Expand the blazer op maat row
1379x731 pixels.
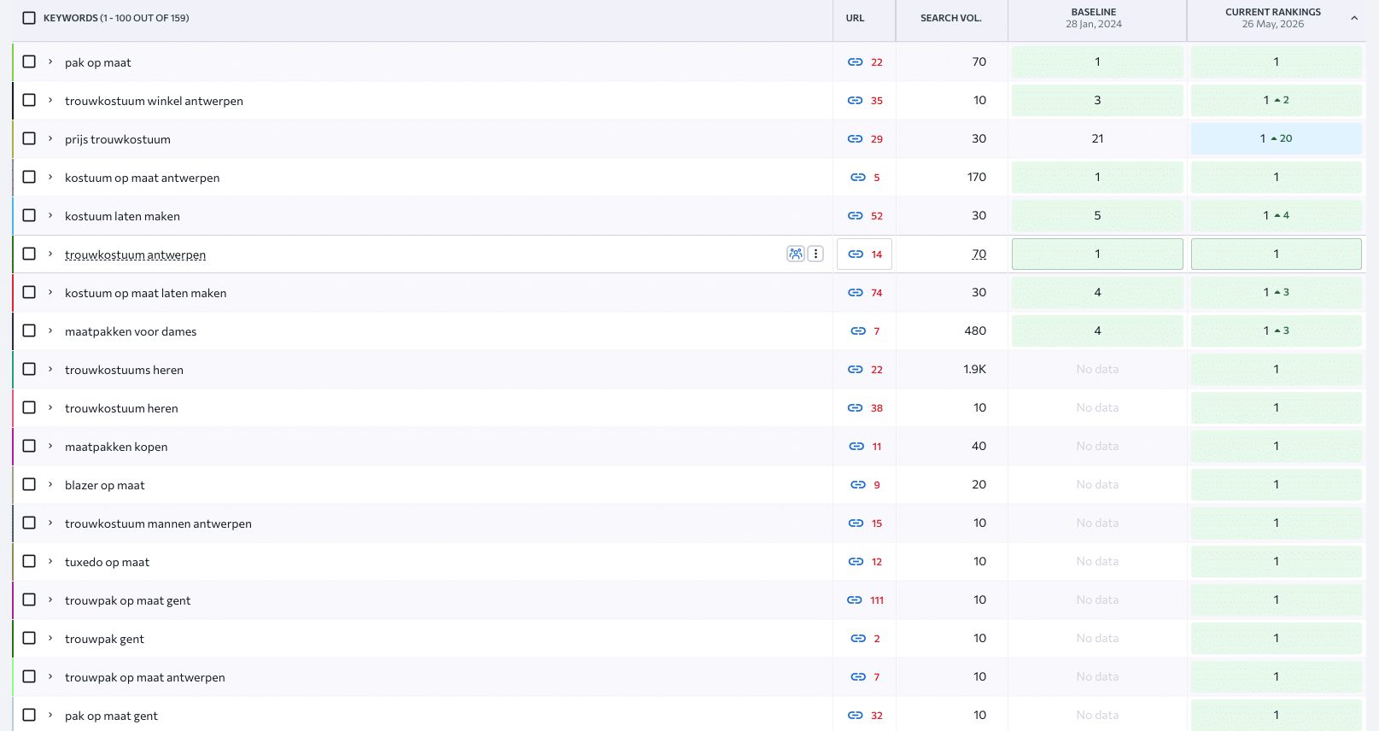pyautogui.click(x=50, y=484)
